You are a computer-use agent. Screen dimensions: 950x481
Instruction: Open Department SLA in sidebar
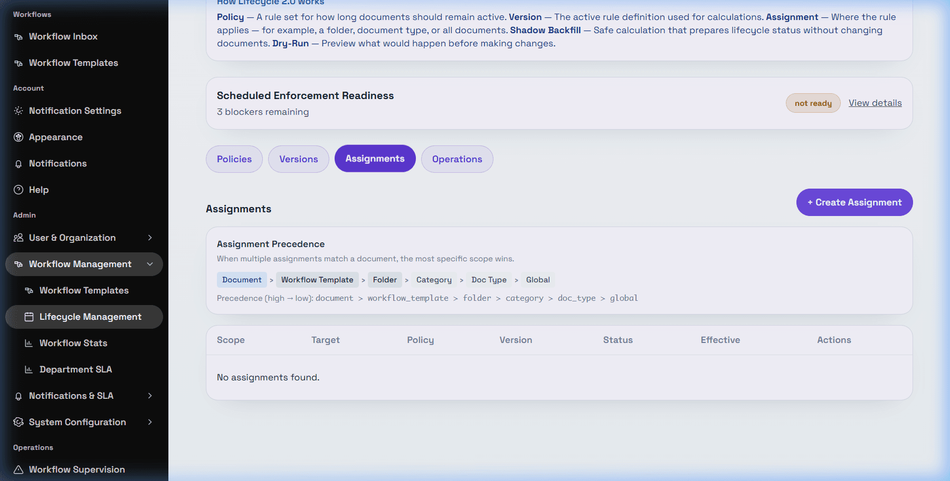(84, 369)
